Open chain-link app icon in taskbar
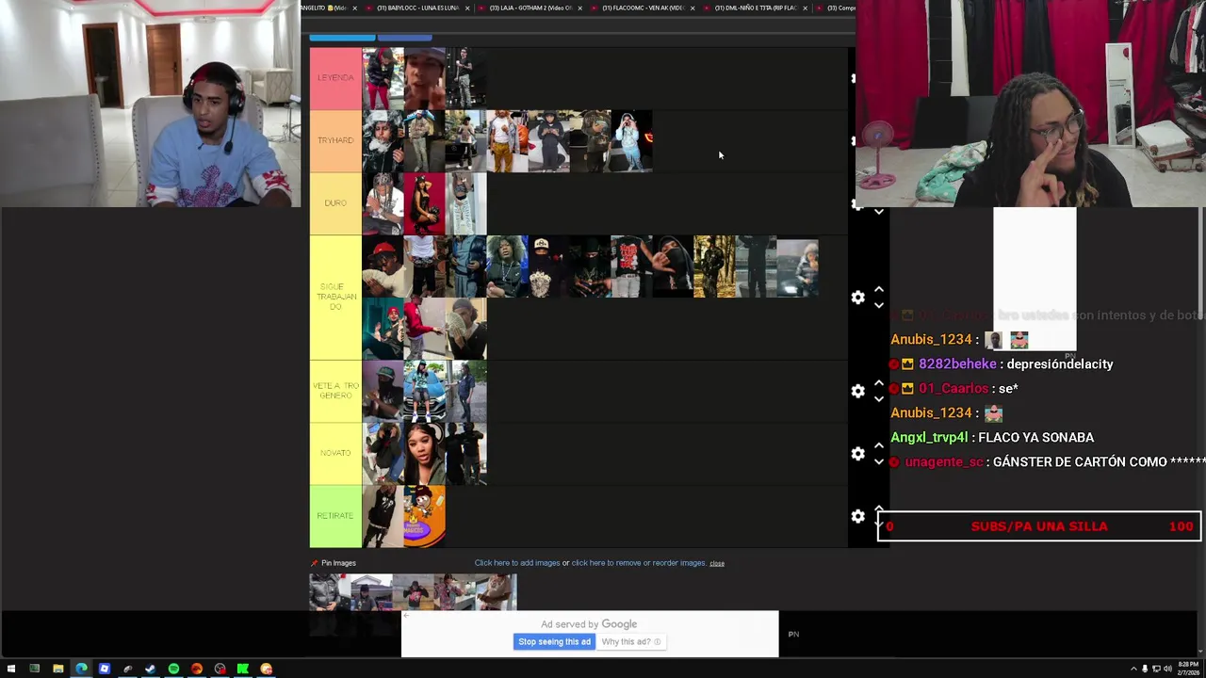 click(127, 669)
